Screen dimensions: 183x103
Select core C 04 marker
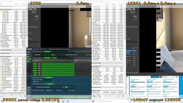(33, 71)
